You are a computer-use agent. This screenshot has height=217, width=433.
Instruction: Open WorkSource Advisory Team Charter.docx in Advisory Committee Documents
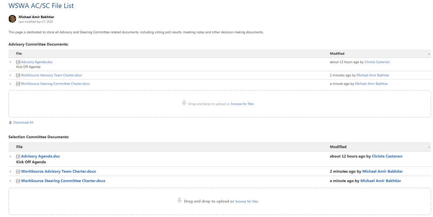click(x=51, y=75)
